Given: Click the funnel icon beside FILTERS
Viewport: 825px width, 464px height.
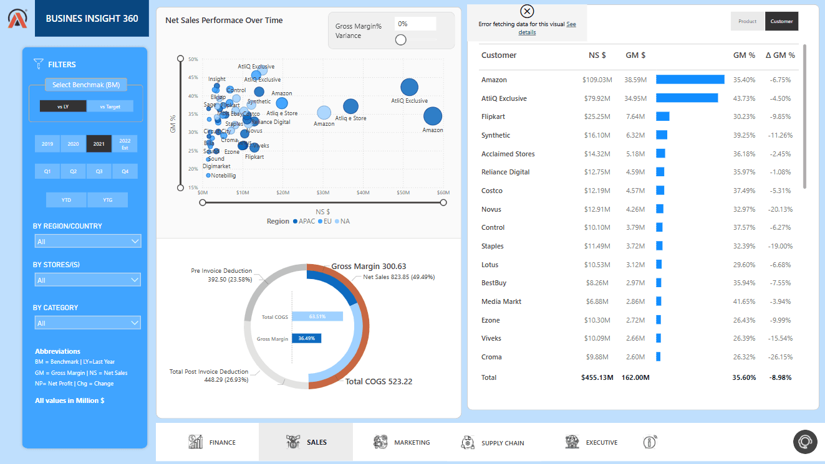Looking at the screenshot, I should click(38, 64).
